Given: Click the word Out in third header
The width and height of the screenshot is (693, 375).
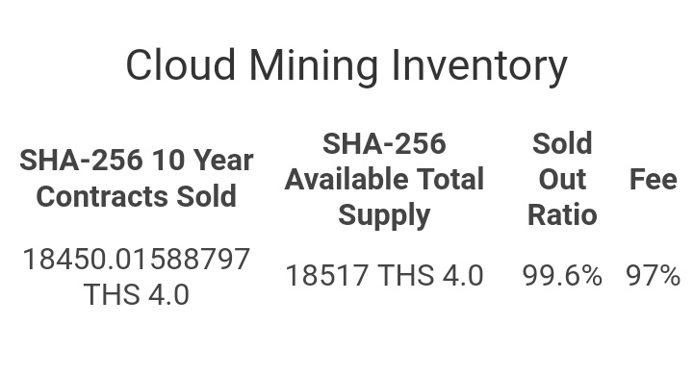Looking at the screenshot, I should 562,180.
